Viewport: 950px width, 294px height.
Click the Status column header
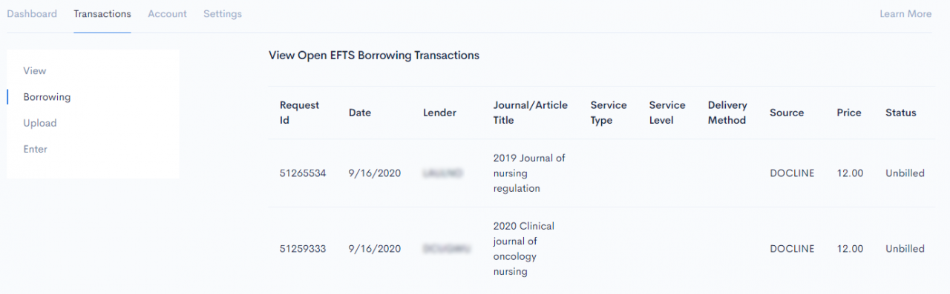click(901, 113)
